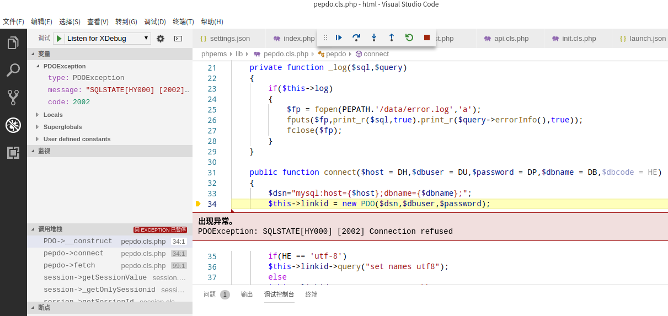Click the breakpoint marker at line 34
Screen dimensions: 668x316
199,204
